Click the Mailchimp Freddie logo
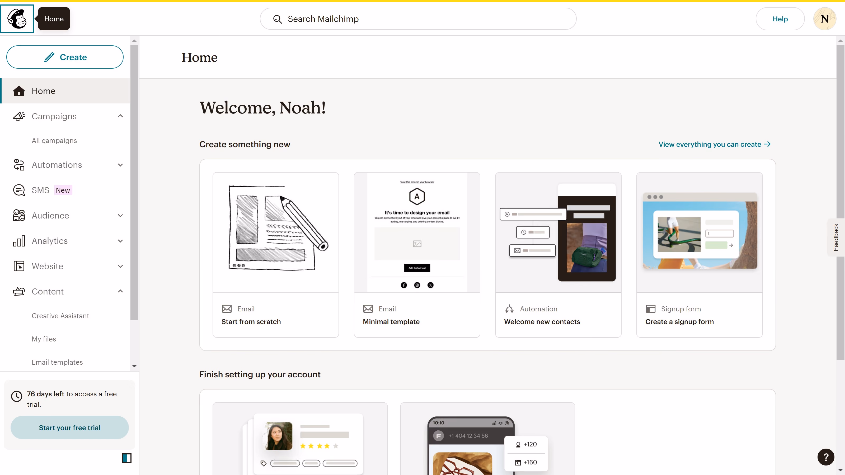This screenshot has height=475, width=845. pyautogui.click(x=17, y=19)
